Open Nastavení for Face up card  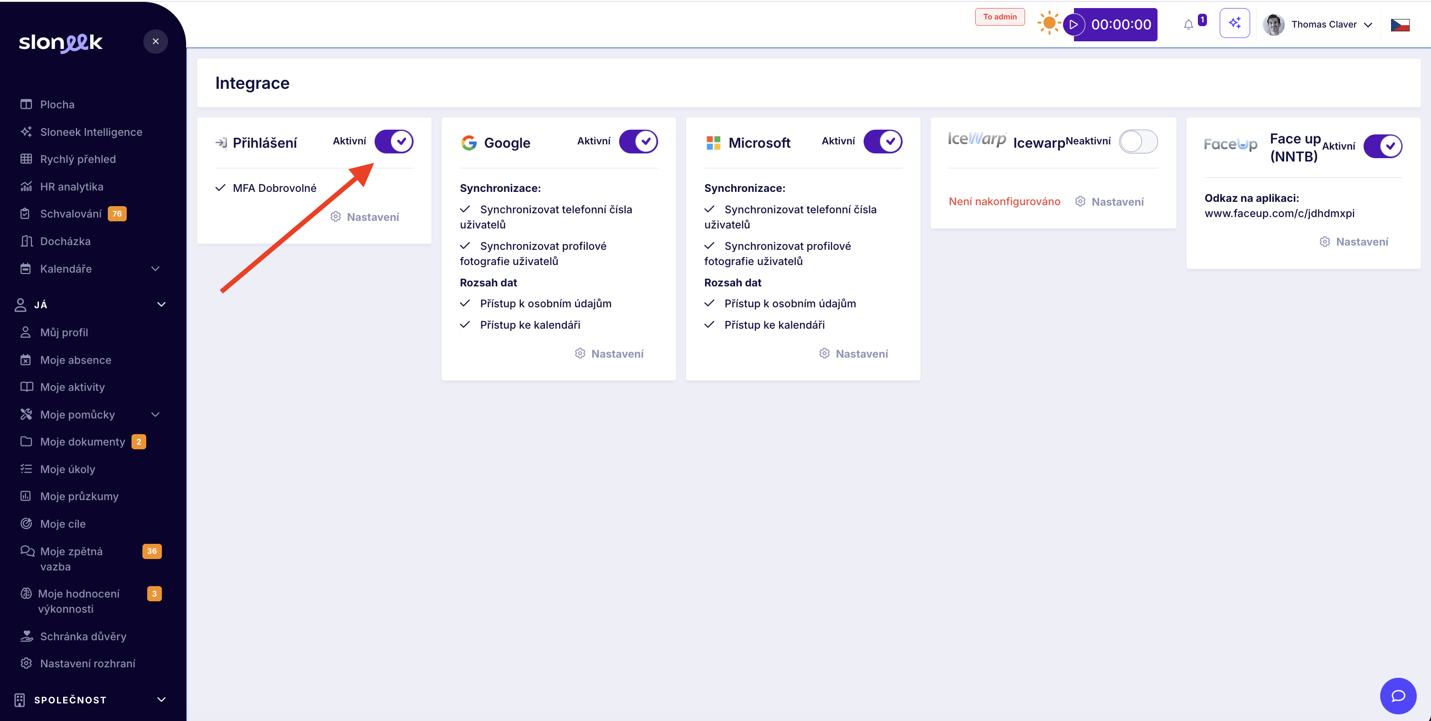click(x=1354, y=242)
